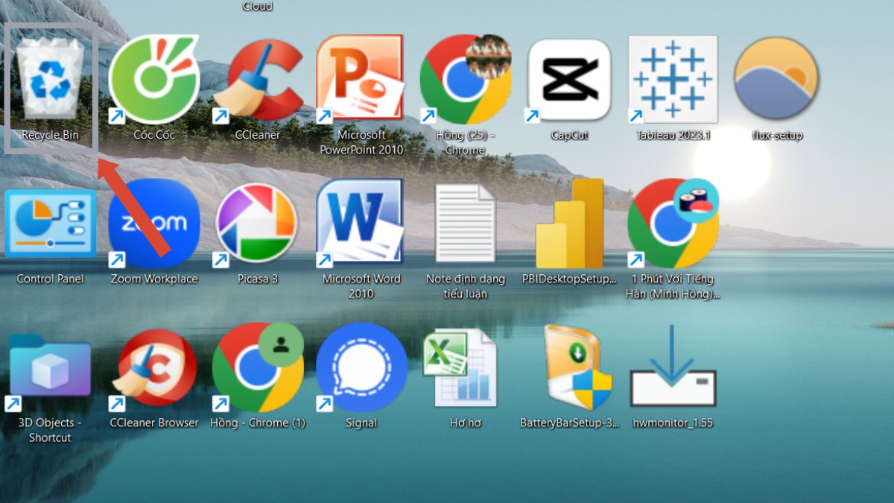
Task: Select the Recycle Bin desktop icon
Action: tap(51, 77)
